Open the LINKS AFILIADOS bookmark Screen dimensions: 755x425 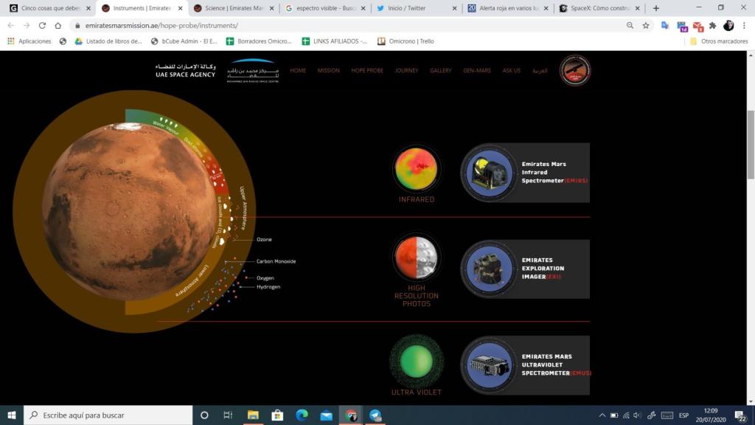pyautogui.click(x=335, y=41)
